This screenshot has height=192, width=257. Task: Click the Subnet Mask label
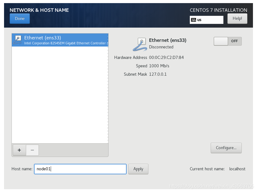pos(135,74)
